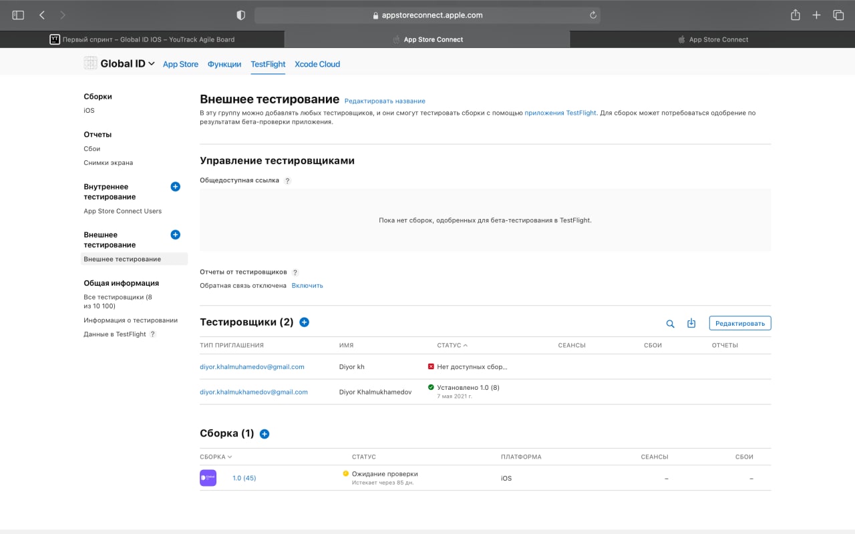Sort by Сборка column header
The width and height of the screenshot is (855, 534).
[x=216, y=457]
